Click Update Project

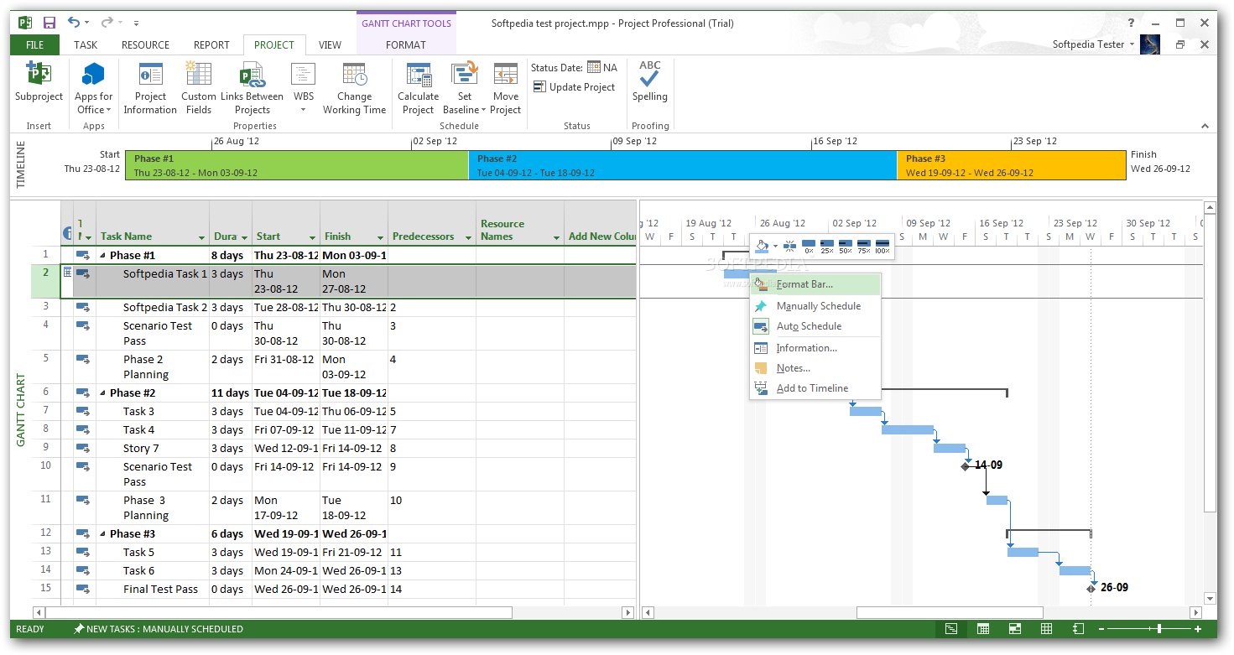[x=575, y=86]
